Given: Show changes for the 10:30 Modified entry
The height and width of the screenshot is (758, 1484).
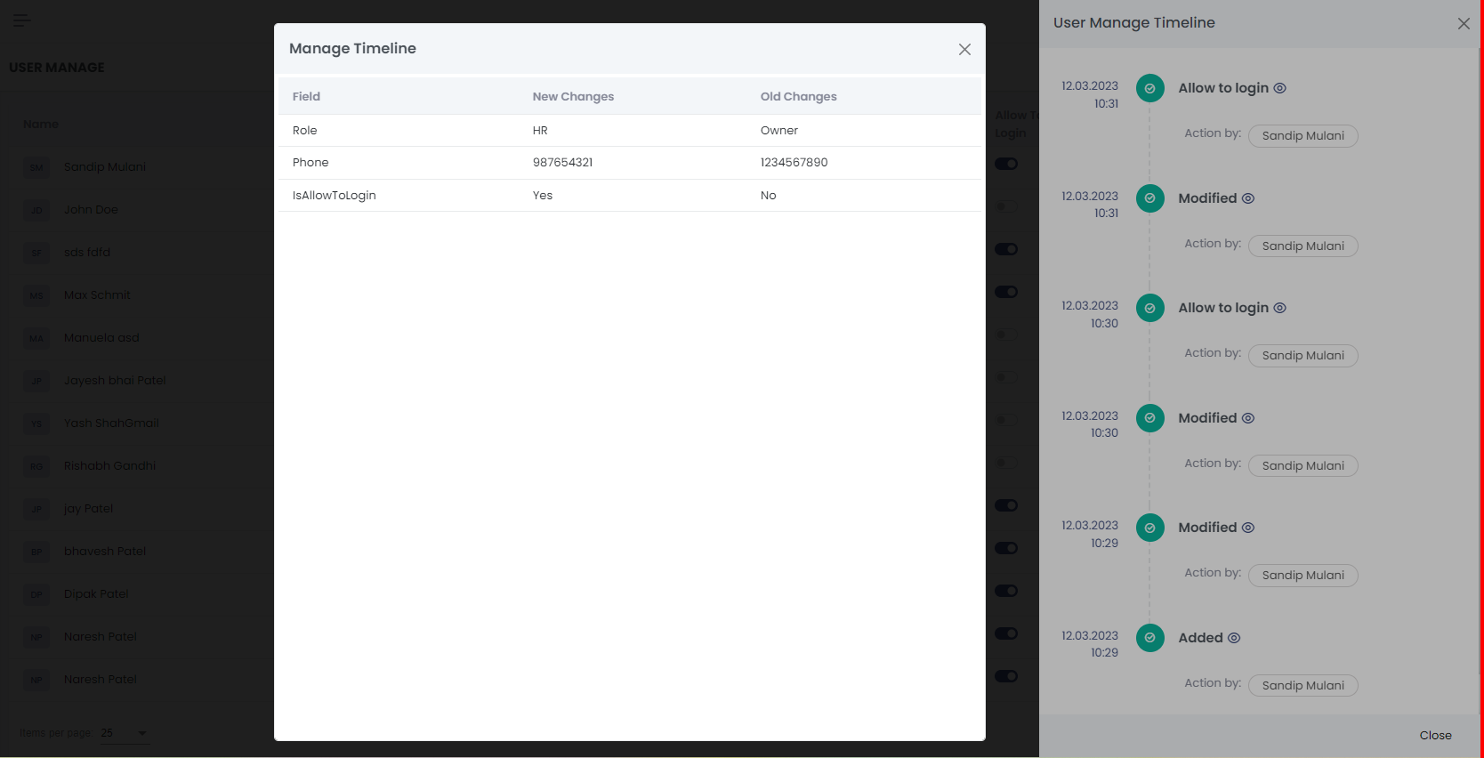Looking at the screenshot, I should (x=1248, y=418).
